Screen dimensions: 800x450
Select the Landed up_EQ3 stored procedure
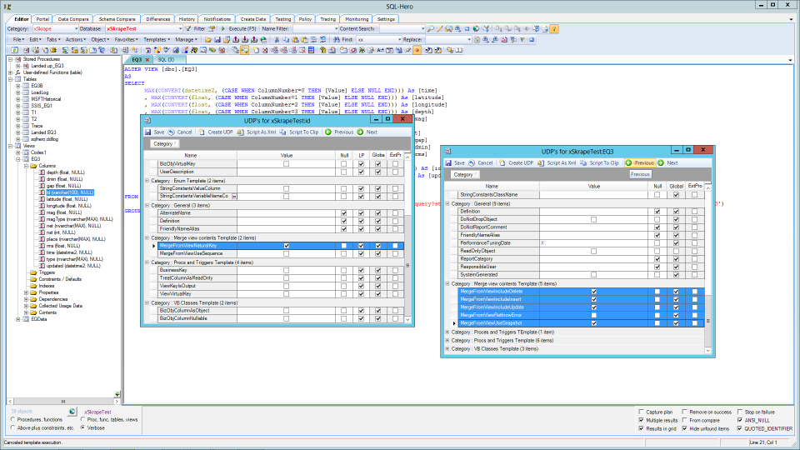point(47,66)
